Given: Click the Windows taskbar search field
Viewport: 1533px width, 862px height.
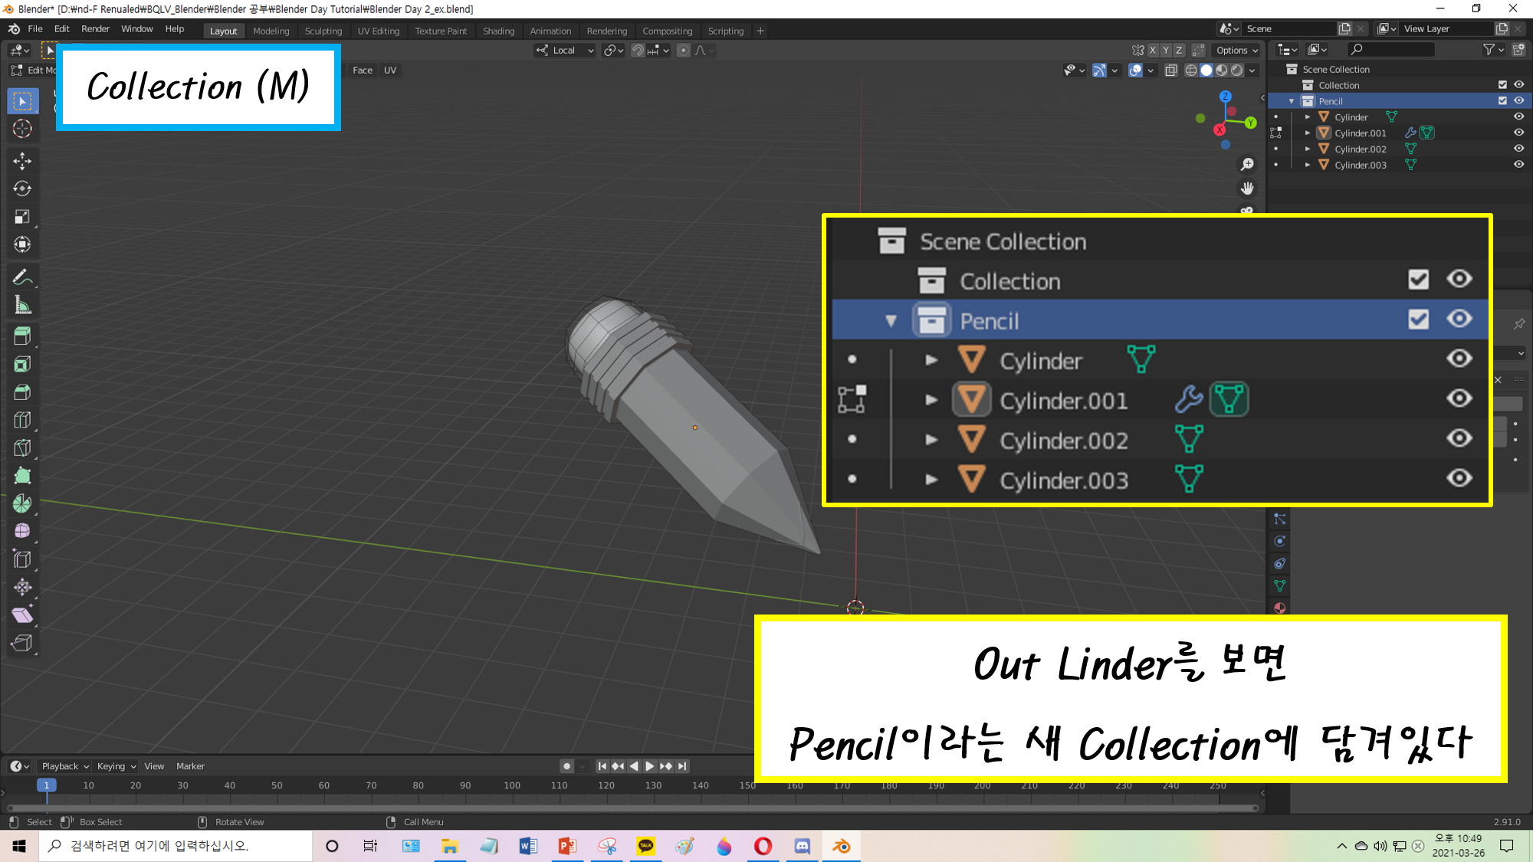Looking at the screenshot, I should coord(176,846).
